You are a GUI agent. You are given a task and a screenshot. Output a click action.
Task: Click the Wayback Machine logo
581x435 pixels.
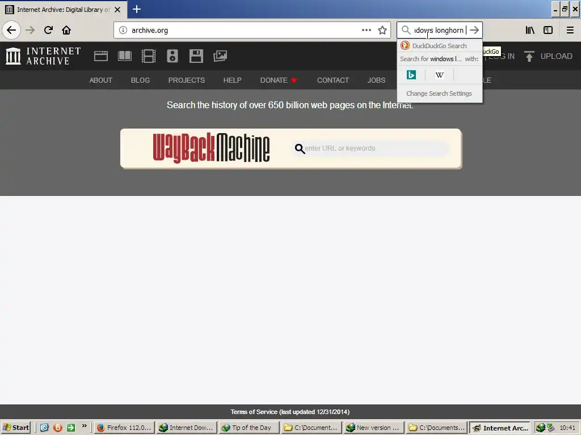pyautogui.click(x=211, y=148)
